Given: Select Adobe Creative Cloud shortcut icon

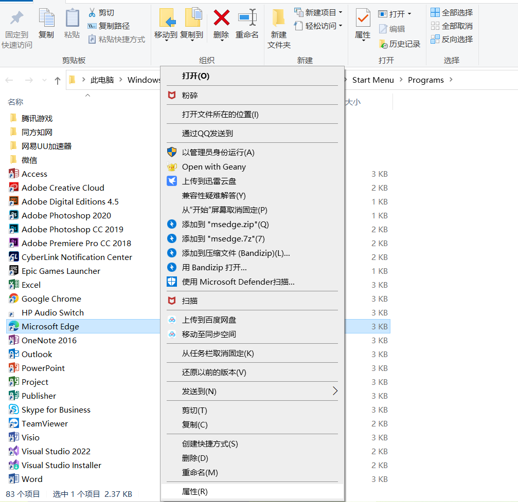Looking at the screenshot, I should [x=14, y=188].
